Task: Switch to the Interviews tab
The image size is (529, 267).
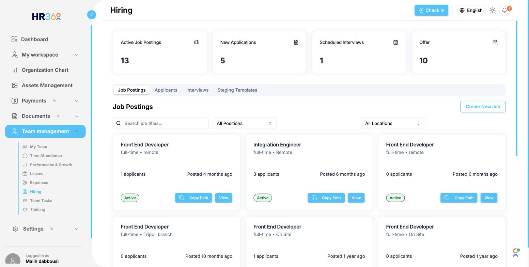Action: 197,90
